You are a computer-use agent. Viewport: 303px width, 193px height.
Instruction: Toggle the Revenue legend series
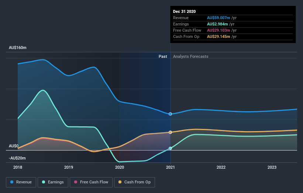(21, 182)
